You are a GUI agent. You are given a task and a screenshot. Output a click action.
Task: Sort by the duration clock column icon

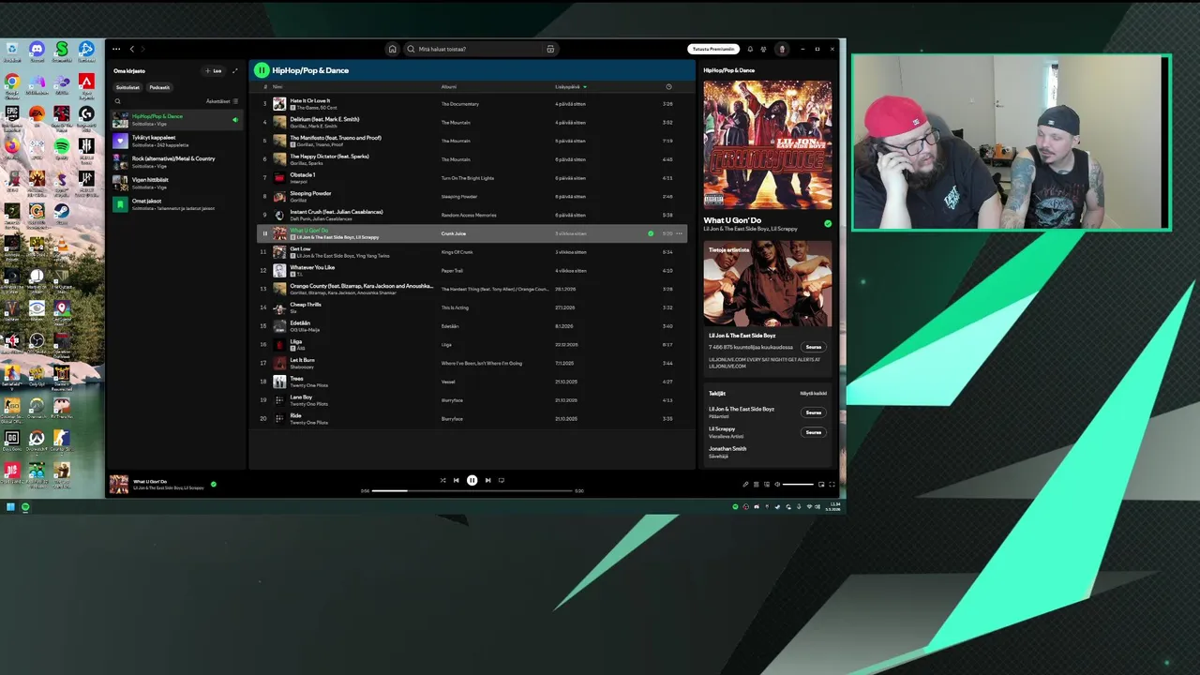point(668,86)
